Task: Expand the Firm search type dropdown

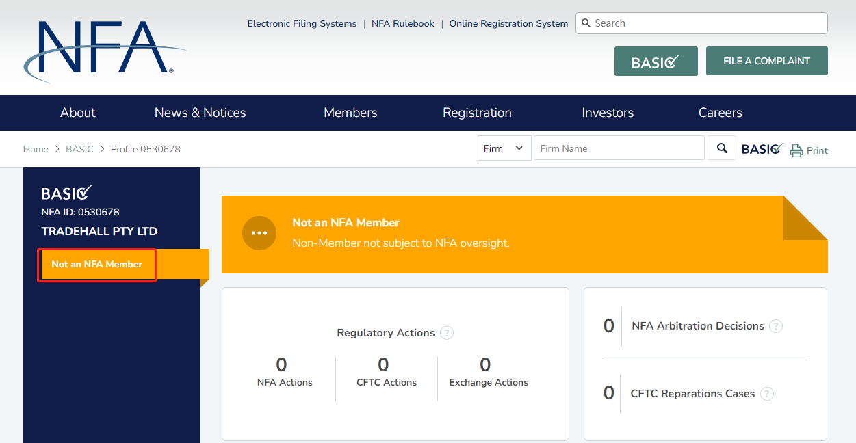Action: [x=504, y=148]
